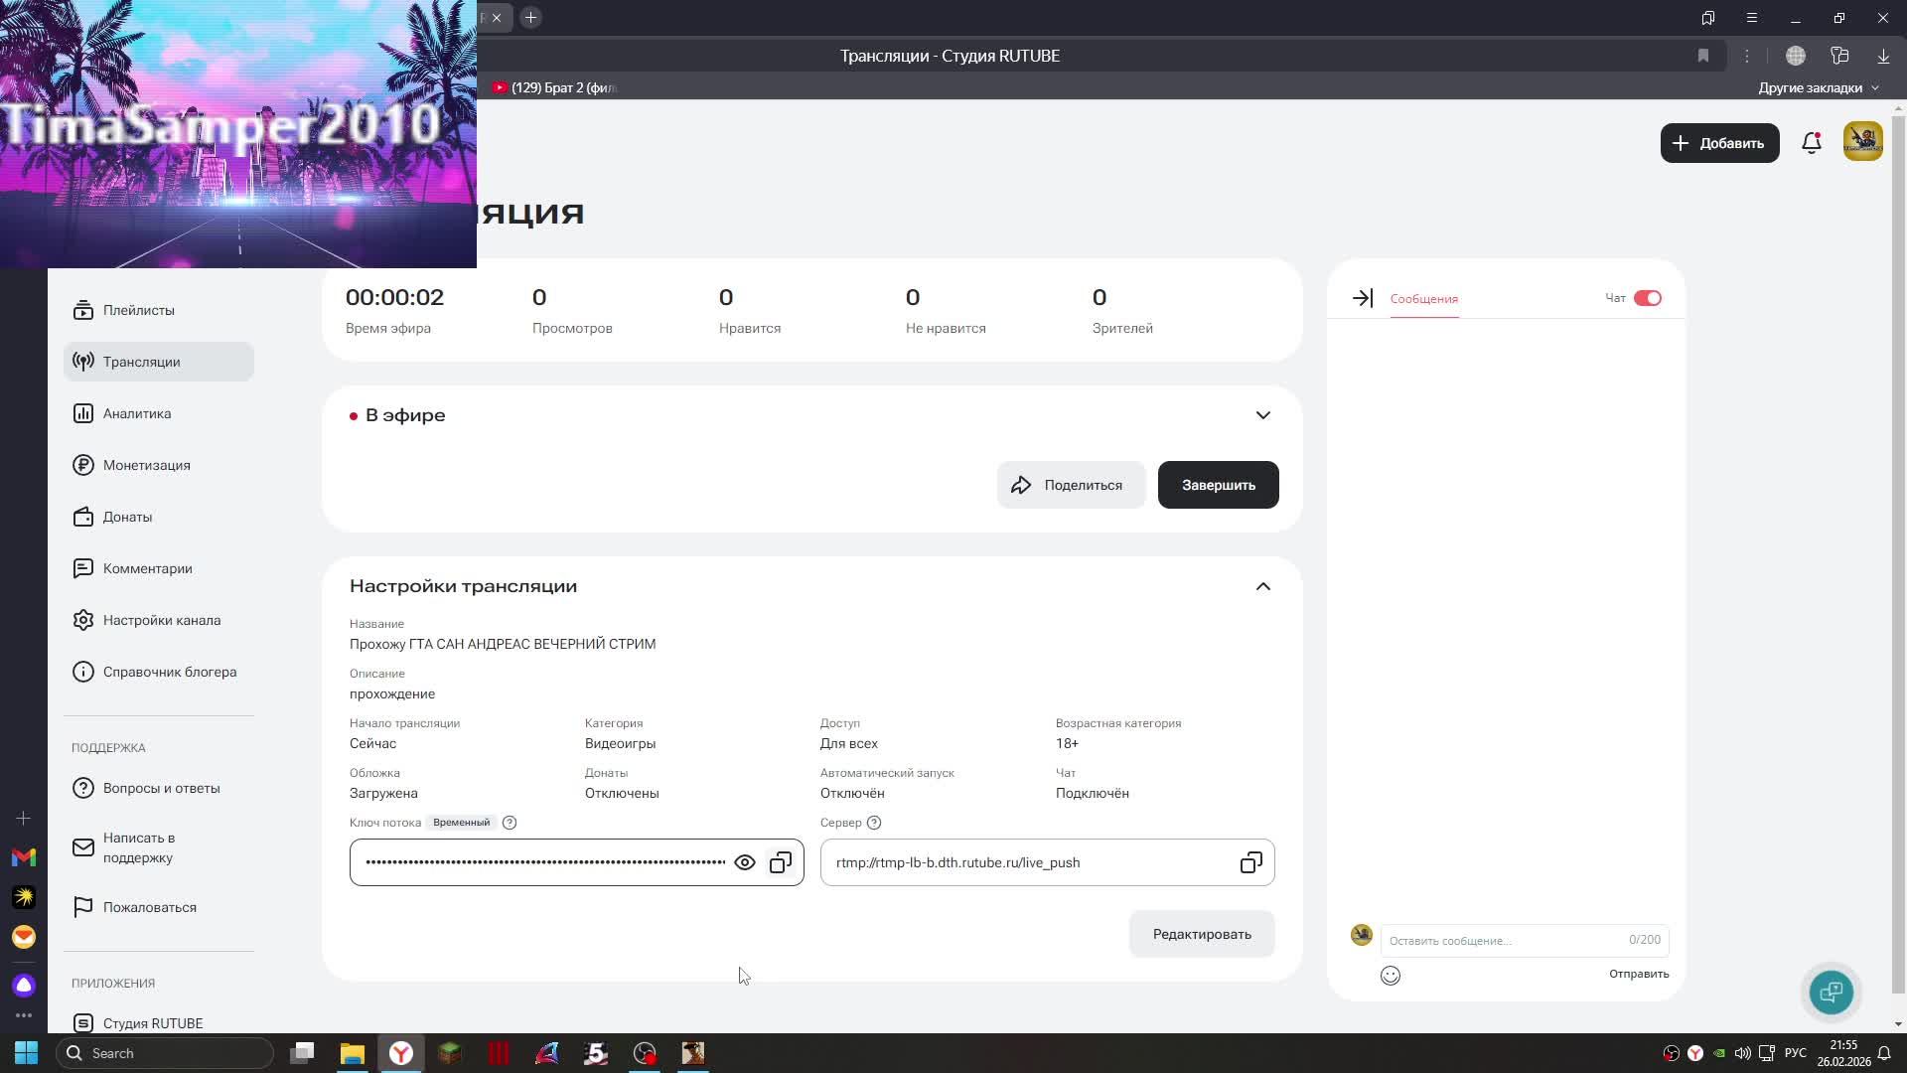Viewport: 1907px width, 1073px height.
Task: Collapse the chat panel with arrow icon
Action: 1363,298
